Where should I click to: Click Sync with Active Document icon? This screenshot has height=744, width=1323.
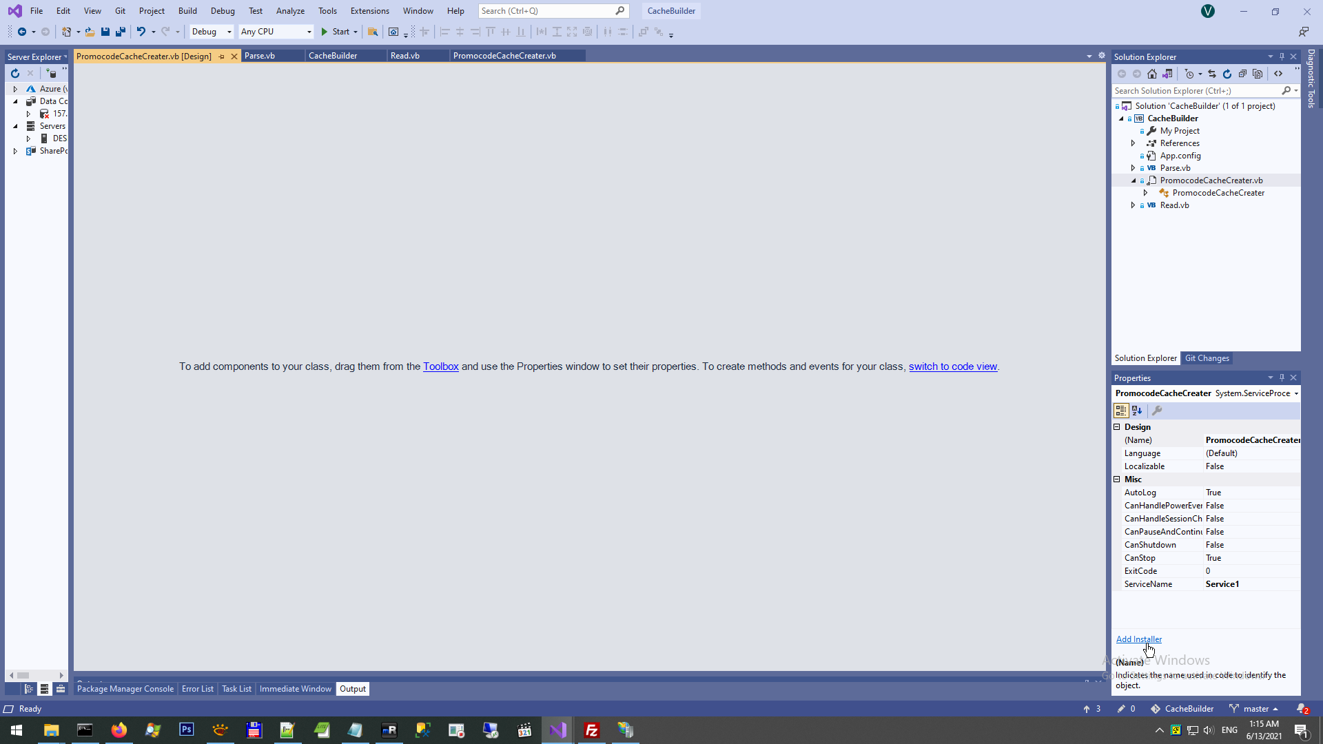click(1212, 74)
